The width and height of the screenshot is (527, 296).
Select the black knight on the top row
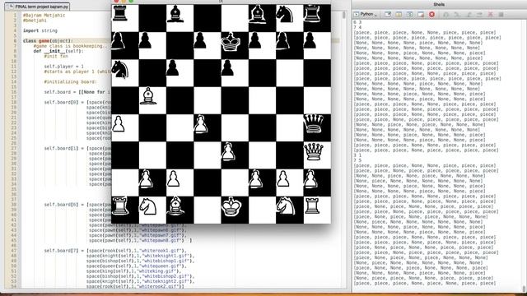(285, 15)
